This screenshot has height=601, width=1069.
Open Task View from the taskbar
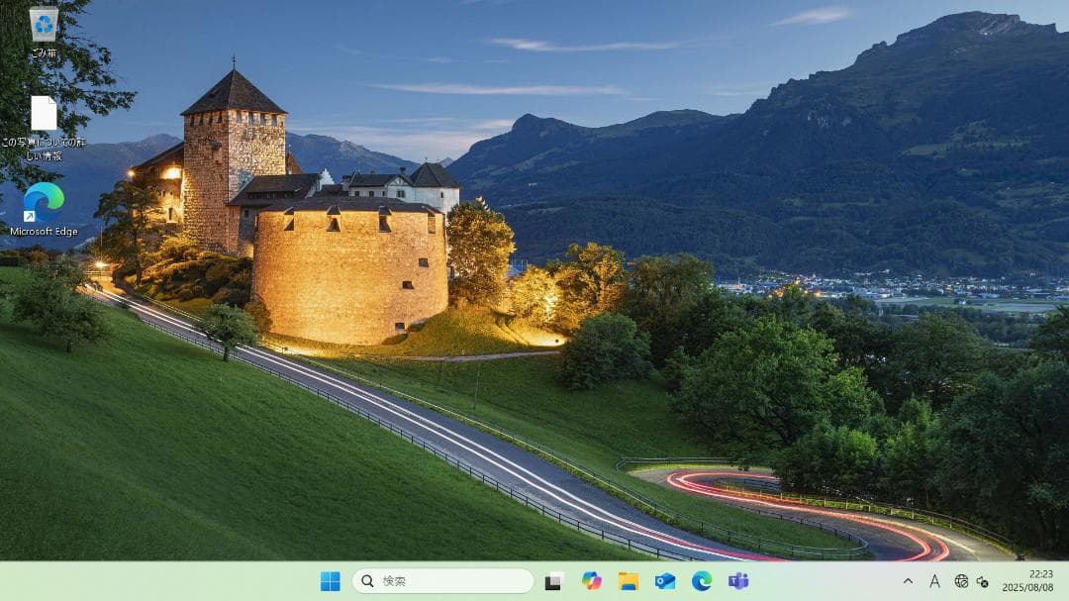pos(554,581)
